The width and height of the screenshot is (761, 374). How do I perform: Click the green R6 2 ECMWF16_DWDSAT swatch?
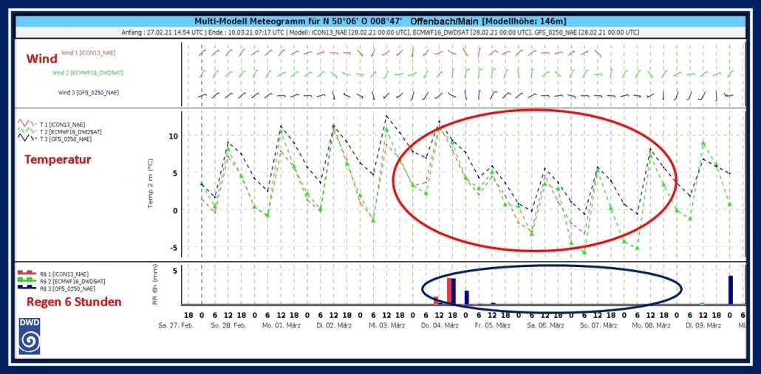tap(27, 281)
